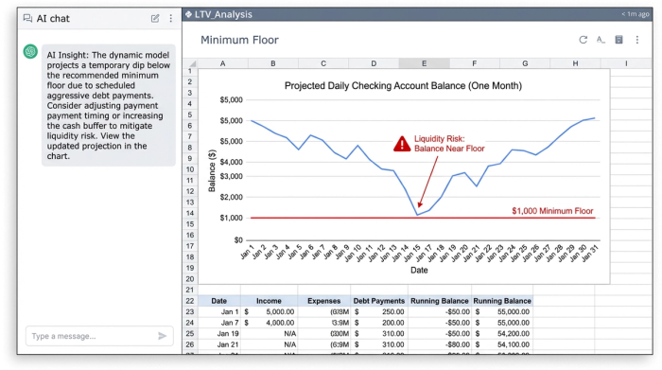Select column D header
662x370 pixels.
coord(374,63)
